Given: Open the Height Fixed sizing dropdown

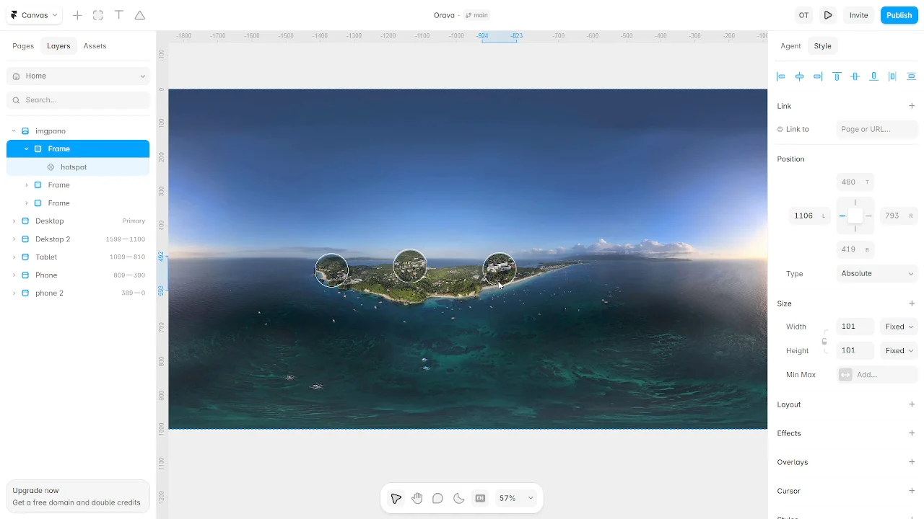Looking at the screenshot, I should (899, 350).
